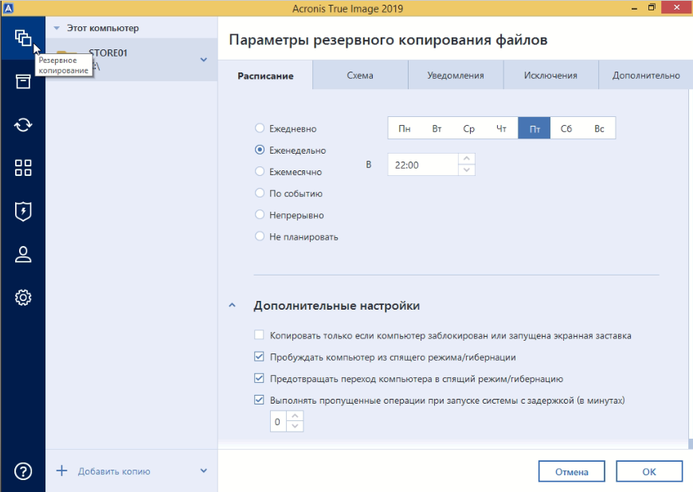This screenshot has width=693, height=492.
Task: Select the Ежемесячно schedule option
Action: [260, 171]
